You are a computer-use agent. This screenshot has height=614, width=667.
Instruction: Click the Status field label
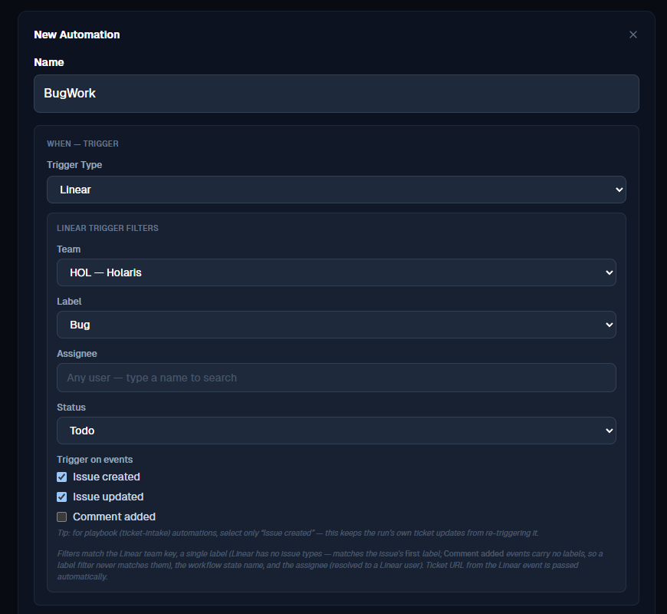point(71,408)
